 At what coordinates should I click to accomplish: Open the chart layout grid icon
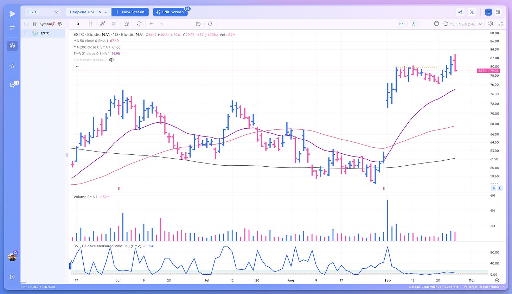[x=436, y=24]
